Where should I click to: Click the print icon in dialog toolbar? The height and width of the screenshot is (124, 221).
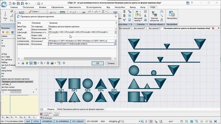[x=23, y=63]
